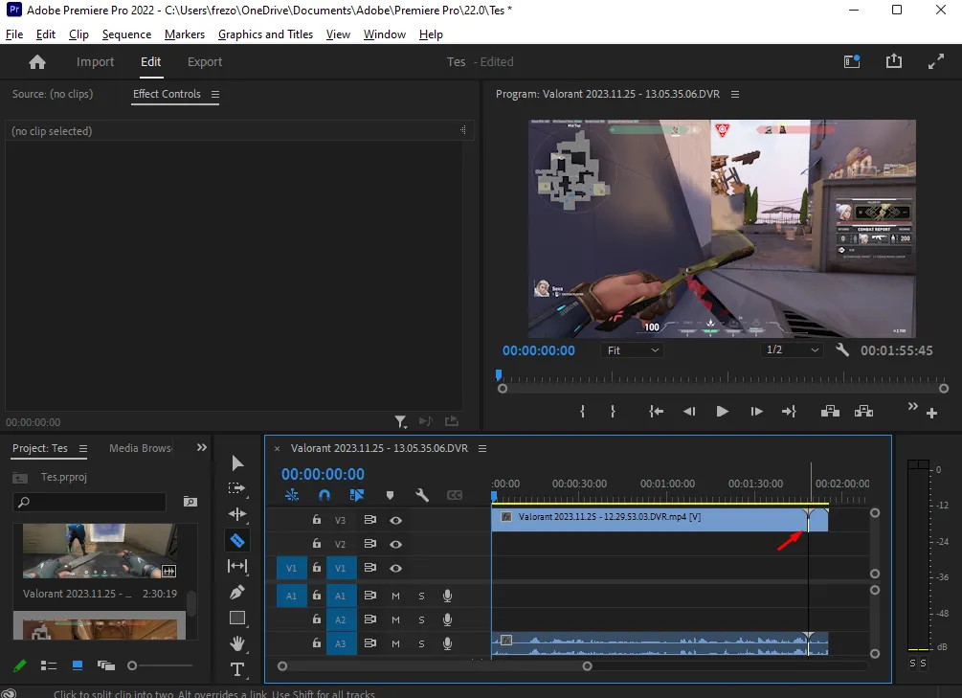Solo audio track A2

point(421,619)
